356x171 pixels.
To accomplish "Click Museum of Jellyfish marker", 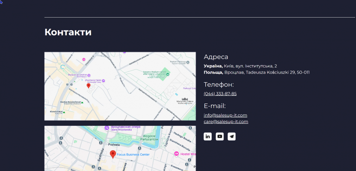I will tap(89, 75).
